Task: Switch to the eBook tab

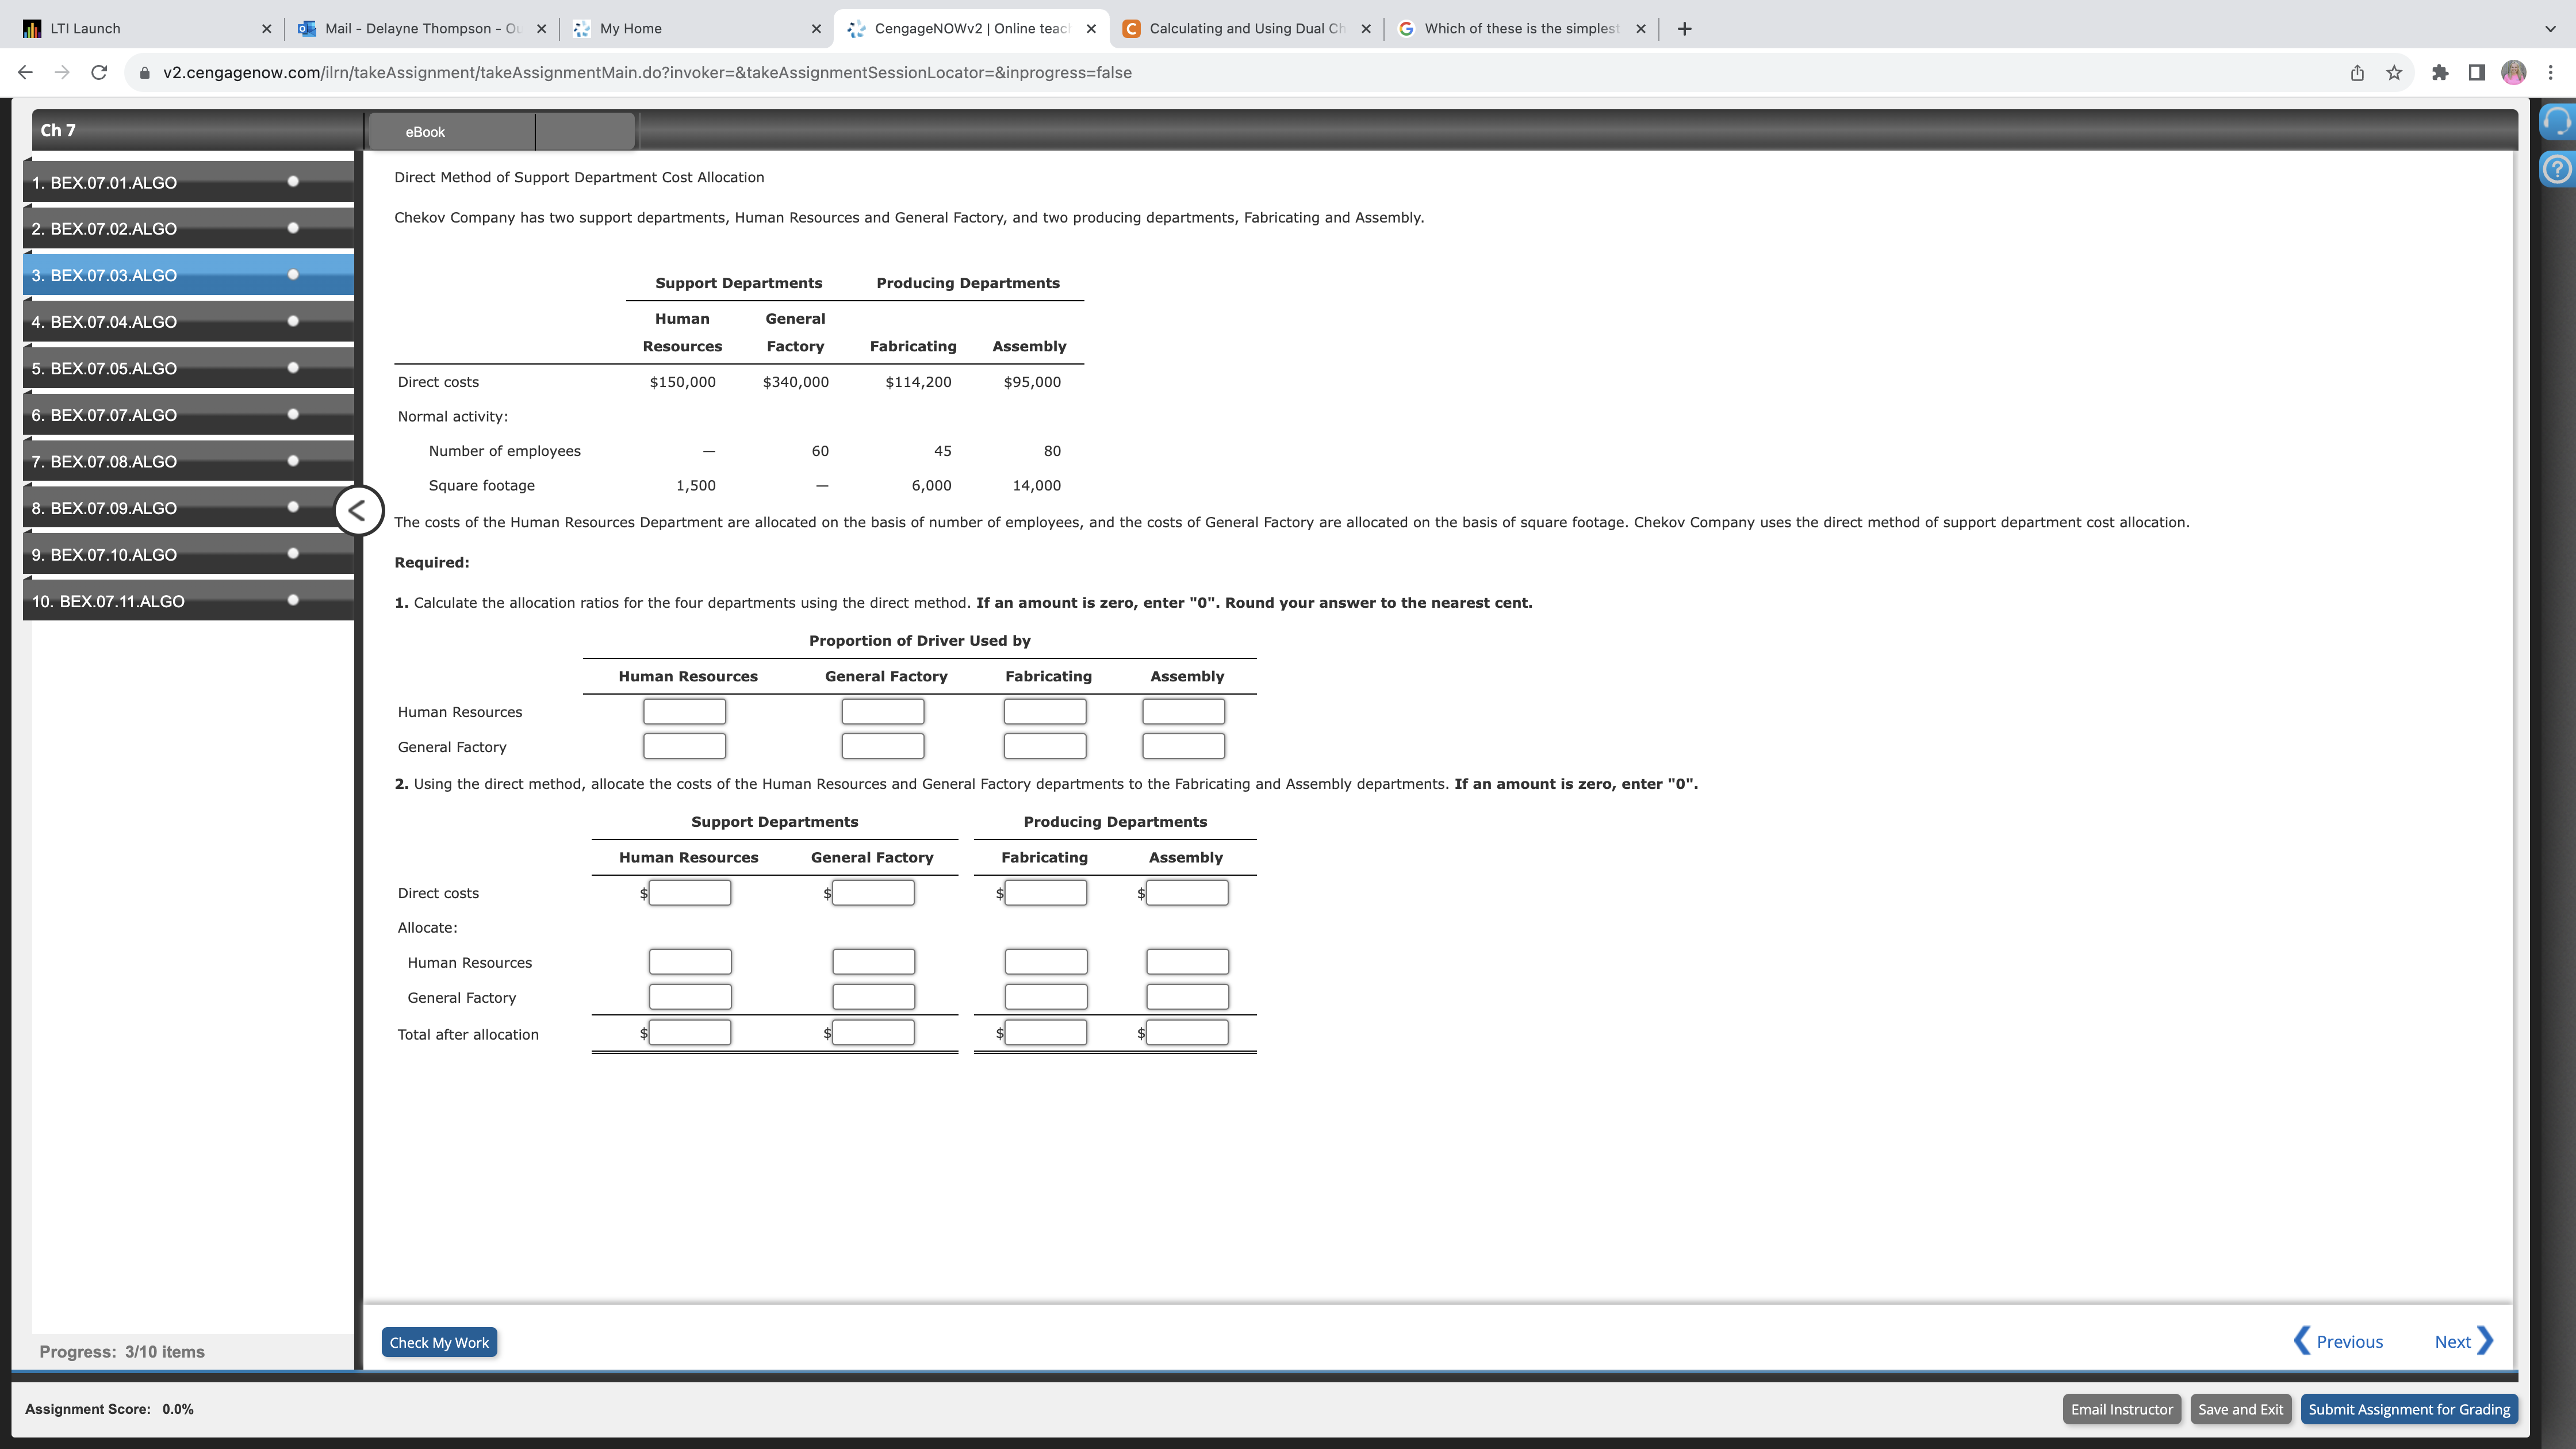Action: pyautogui.click(x=424, y=131)
